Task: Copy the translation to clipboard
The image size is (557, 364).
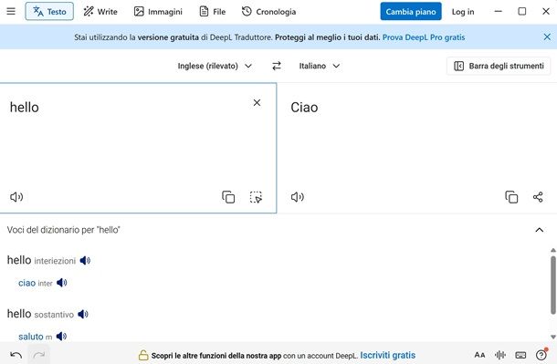Action: pyautogui.click(x=511, y=197)
